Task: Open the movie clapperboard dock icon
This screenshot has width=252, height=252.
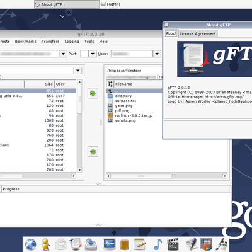Action: tap(173, 244)
